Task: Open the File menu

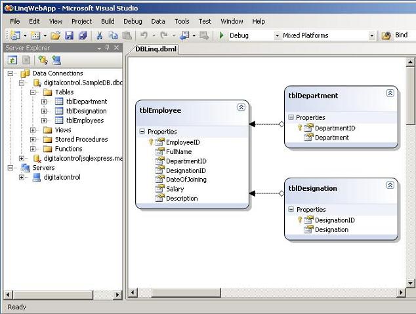Action: tap(15, 21)
